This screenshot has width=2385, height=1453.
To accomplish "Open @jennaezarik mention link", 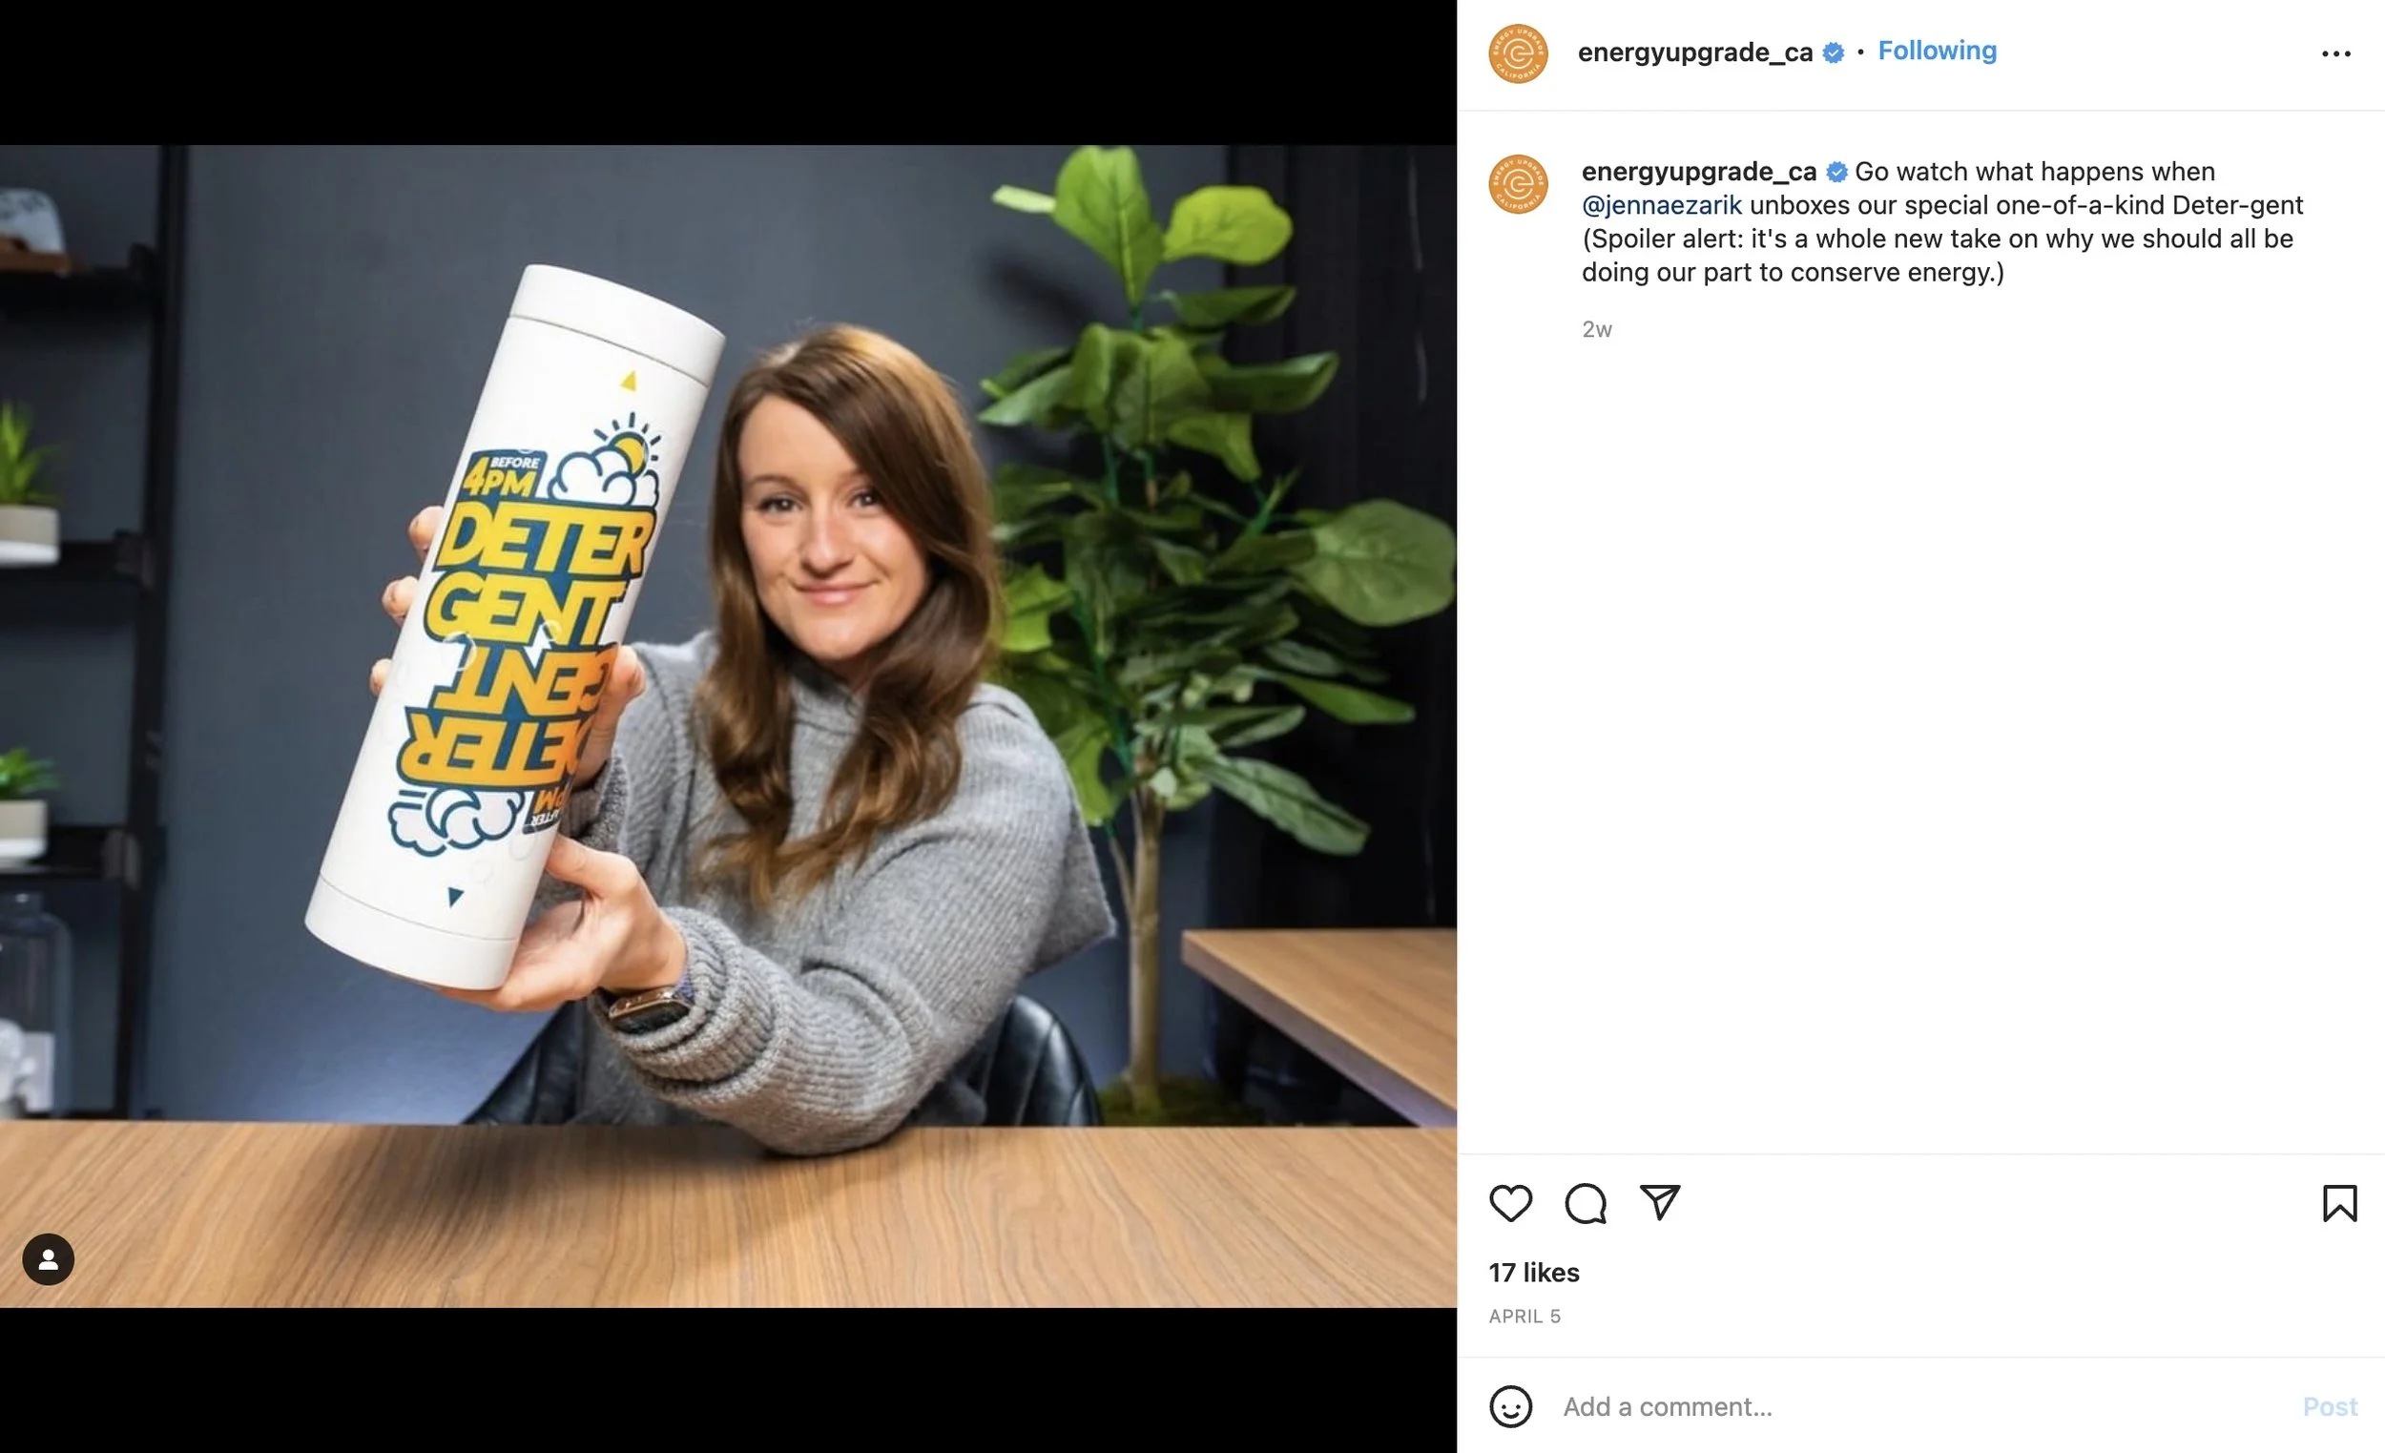I will click(1661, 205).
